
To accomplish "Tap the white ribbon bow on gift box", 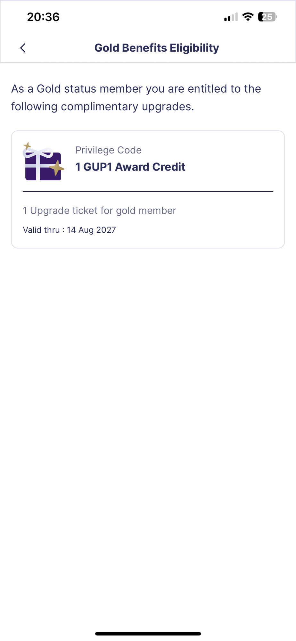I will tap(38, 153).
